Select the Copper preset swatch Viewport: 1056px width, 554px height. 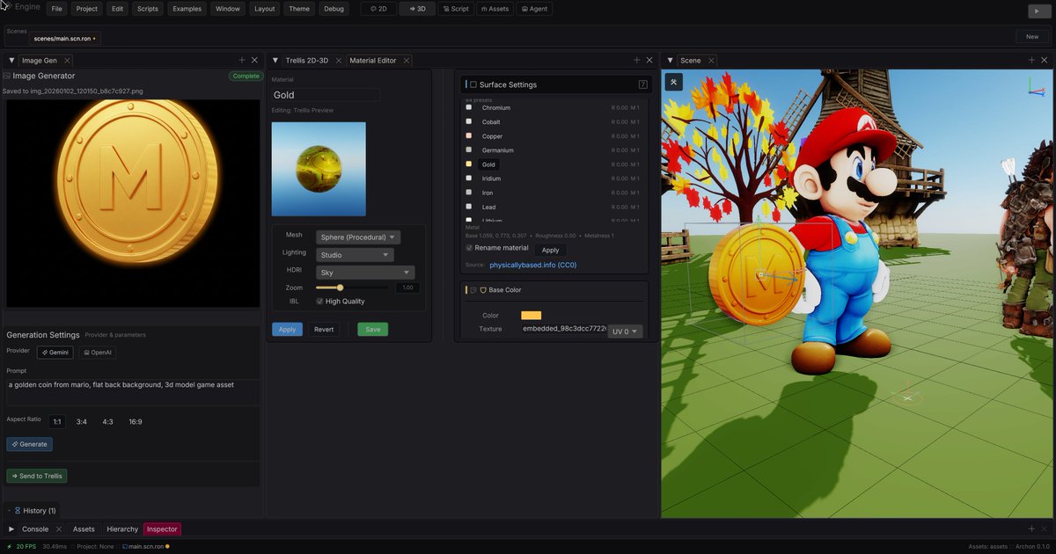tap(469, 136)
